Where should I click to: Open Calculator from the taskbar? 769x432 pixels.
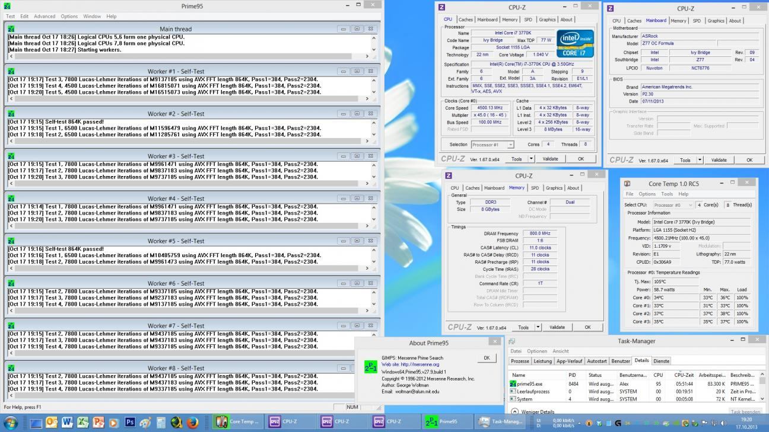coord(161,423)
